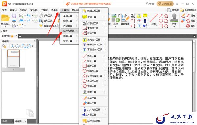Expand the 线条工具 submenu arrow
197x125 pixels.
[105, 56]
